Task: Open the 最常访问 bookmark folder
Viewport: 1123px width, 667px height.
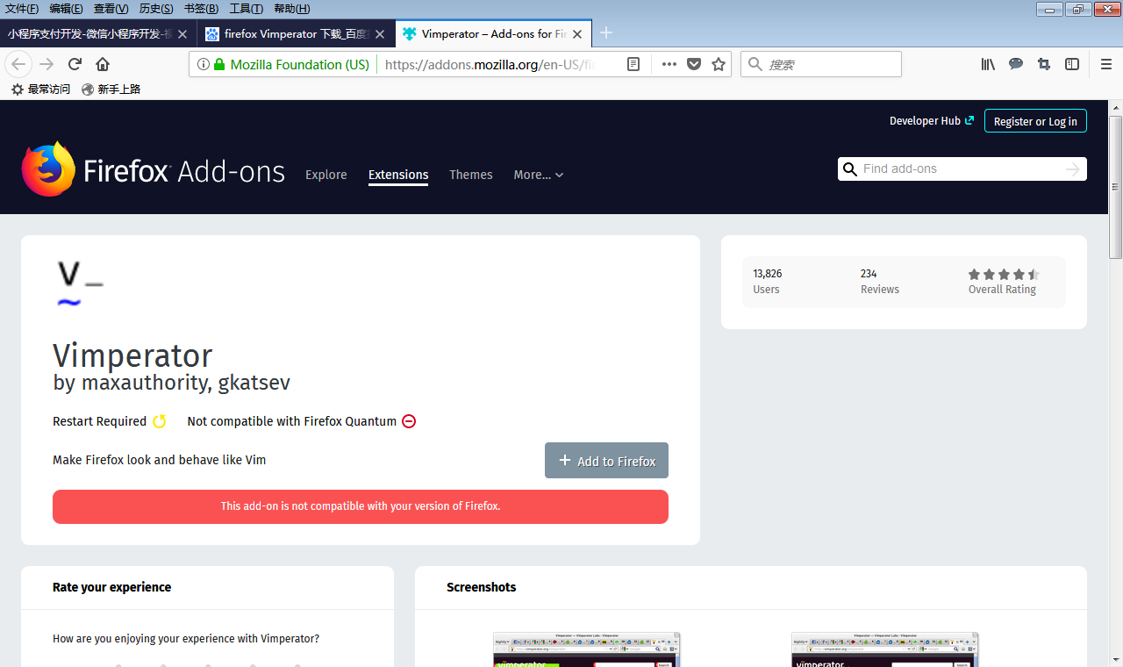Action: (x=40, y=90)
